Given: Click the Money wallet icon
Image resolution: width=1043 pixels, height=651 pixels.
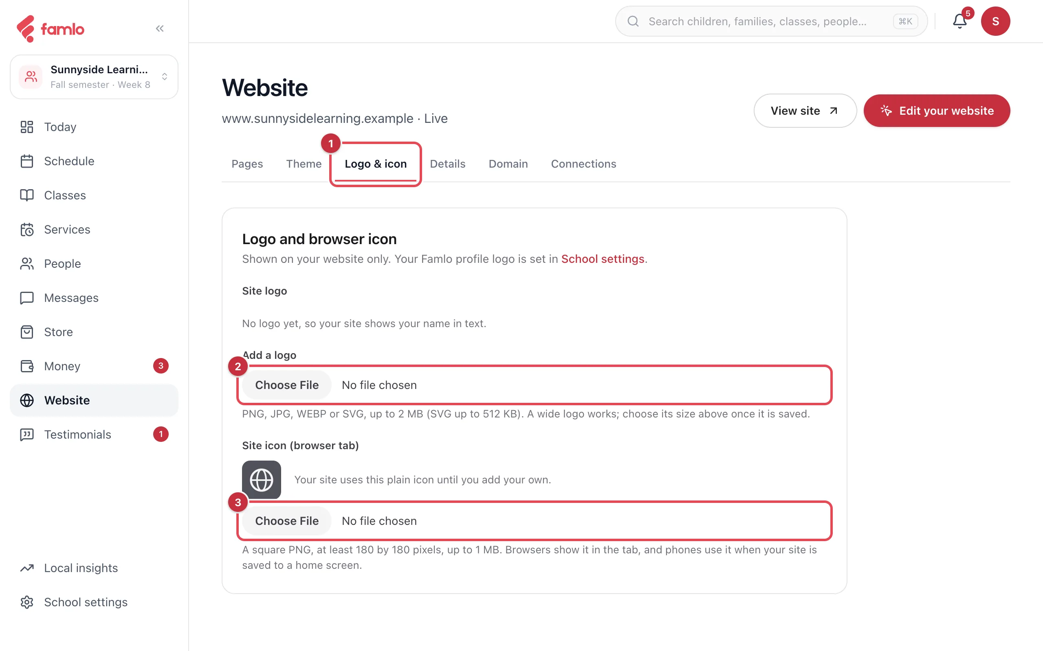Looking at the screenshot, I should click(27, 366).
